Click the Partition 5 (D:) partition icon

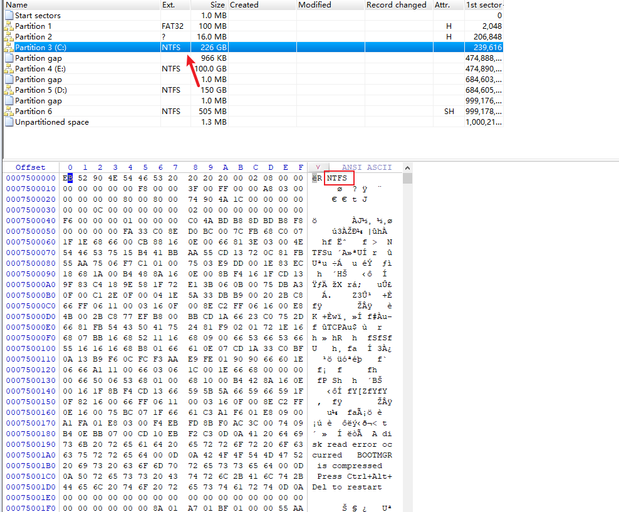point(9,90)
